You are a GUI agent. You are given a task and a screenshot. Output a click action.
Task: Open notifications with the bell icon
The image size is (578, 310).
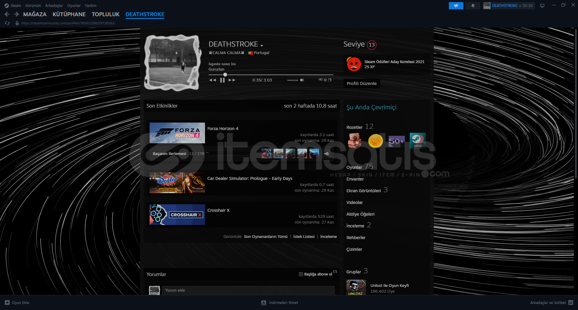point(473,5)
